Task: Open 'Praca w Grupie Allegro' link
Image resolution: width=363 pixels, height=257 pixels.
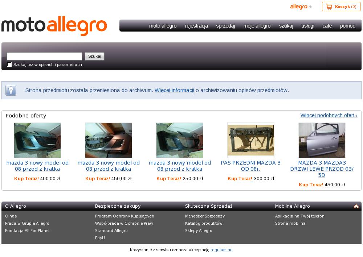Action: click(x=27, y=223)
